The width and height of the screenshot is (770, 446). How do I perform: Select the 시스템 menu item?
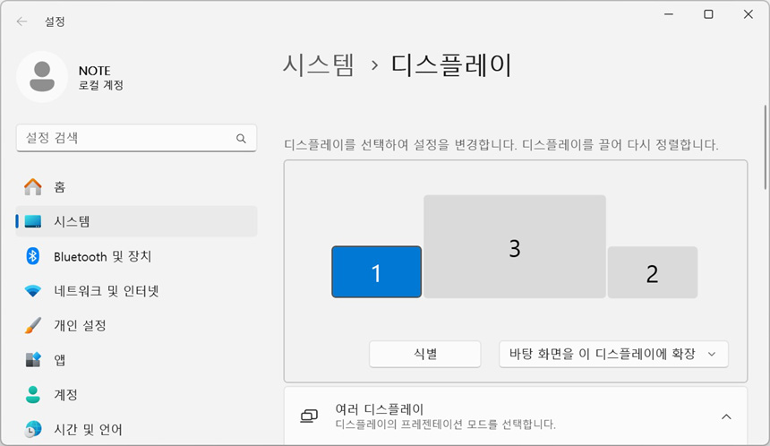coord(136,221)
